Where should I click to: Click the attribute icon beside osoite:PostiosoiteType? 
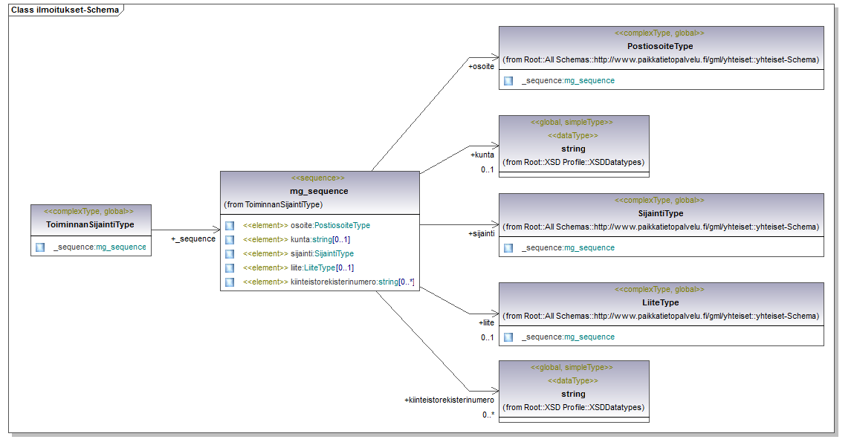[230, 225]
